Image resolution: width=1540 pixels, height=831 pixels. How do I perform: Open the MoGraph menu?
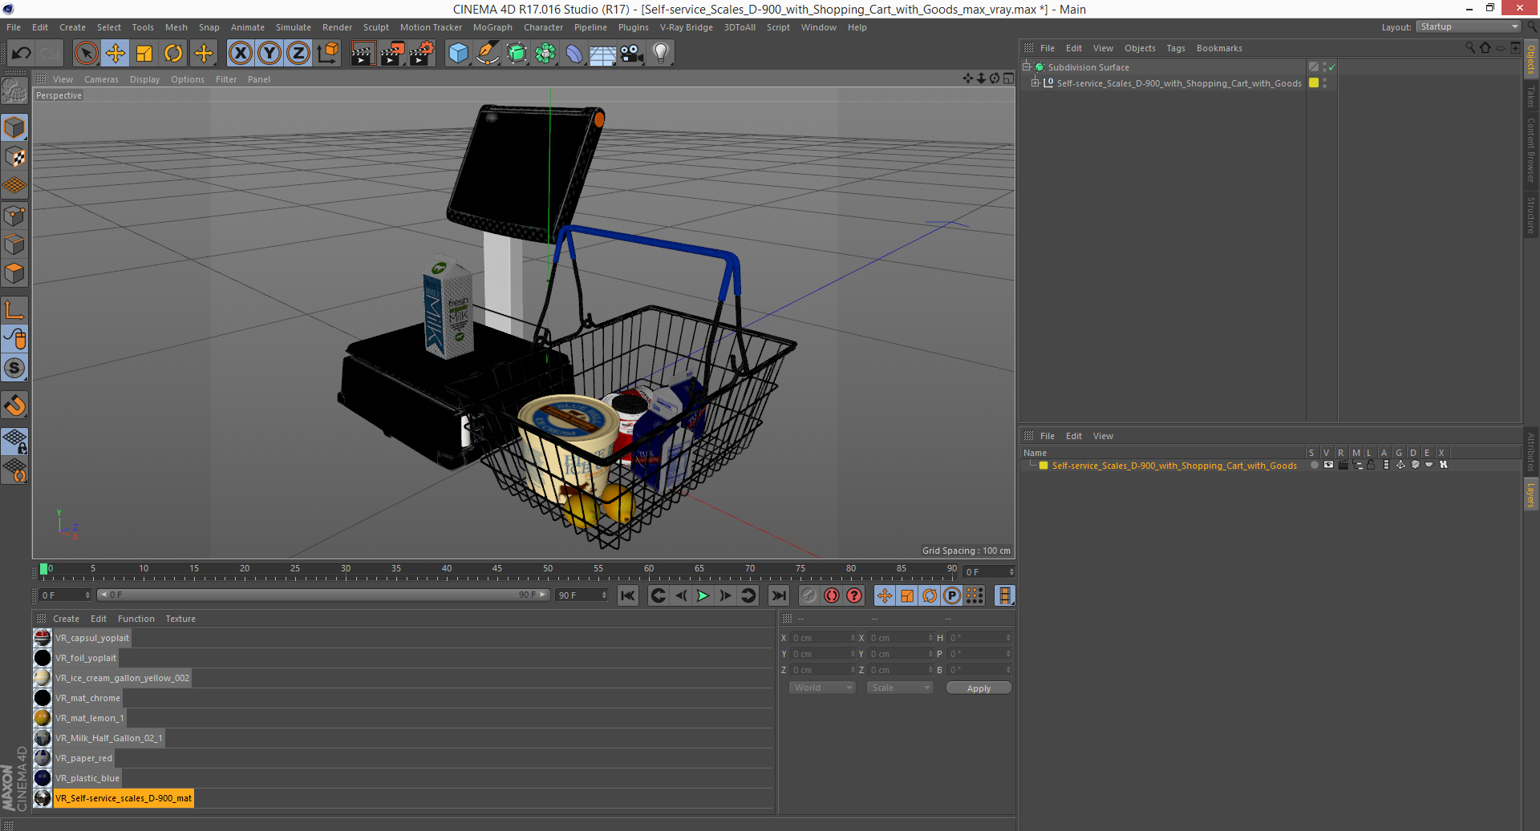pos(492,27)
